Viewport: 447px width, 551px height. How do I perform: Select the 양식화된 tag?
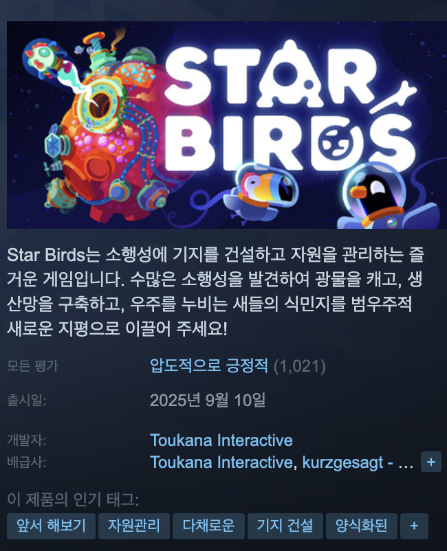[362, 526]
